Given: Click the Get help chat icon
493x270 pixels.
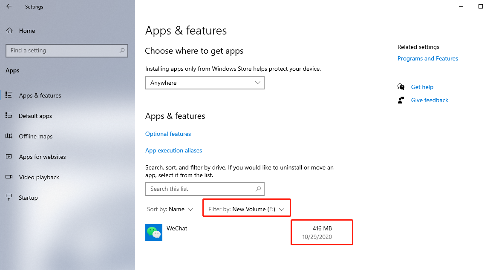Looking at the screenshot, I should (401, 87).
